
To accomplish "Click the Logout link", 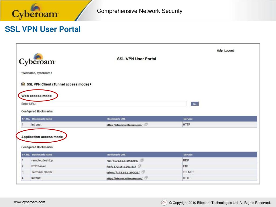I will click(229, 50).
